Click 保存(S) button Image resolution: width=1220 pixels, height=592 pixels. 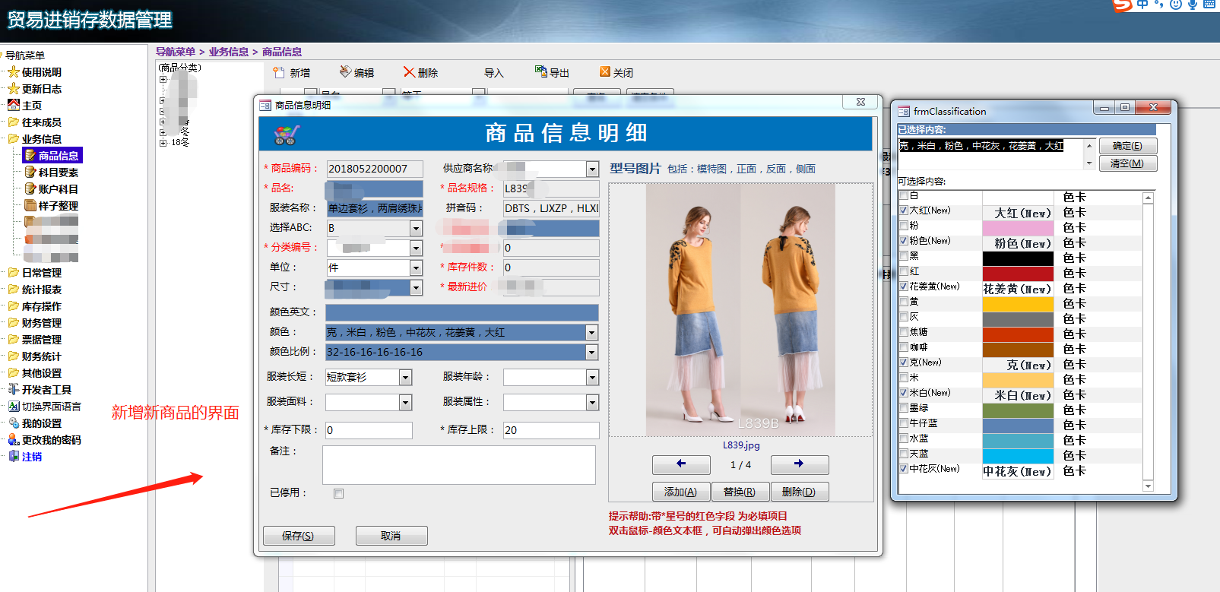(x=299, y=536)
